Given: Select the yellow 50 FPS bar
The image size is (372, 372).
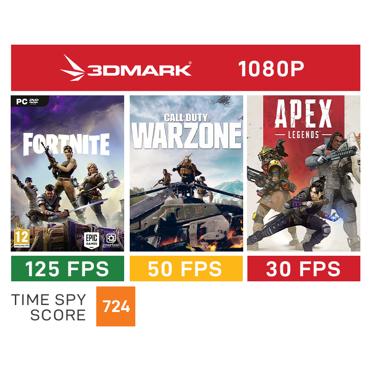Looking at the screenshot, I should [186, 269].
